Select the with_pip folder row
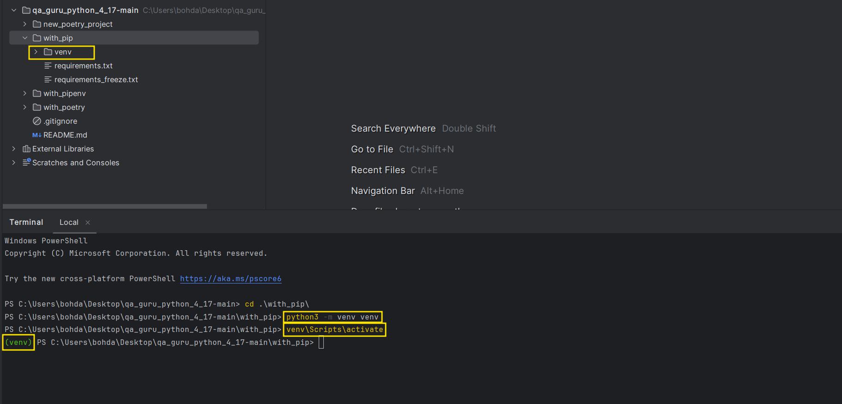 [134, 38]
